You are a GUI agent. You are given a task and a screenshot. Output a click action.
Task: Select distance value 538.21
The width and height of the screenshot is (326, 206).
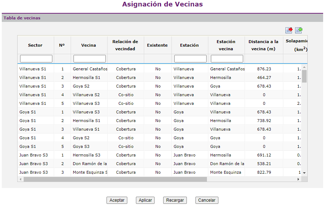tap(264, 164)
